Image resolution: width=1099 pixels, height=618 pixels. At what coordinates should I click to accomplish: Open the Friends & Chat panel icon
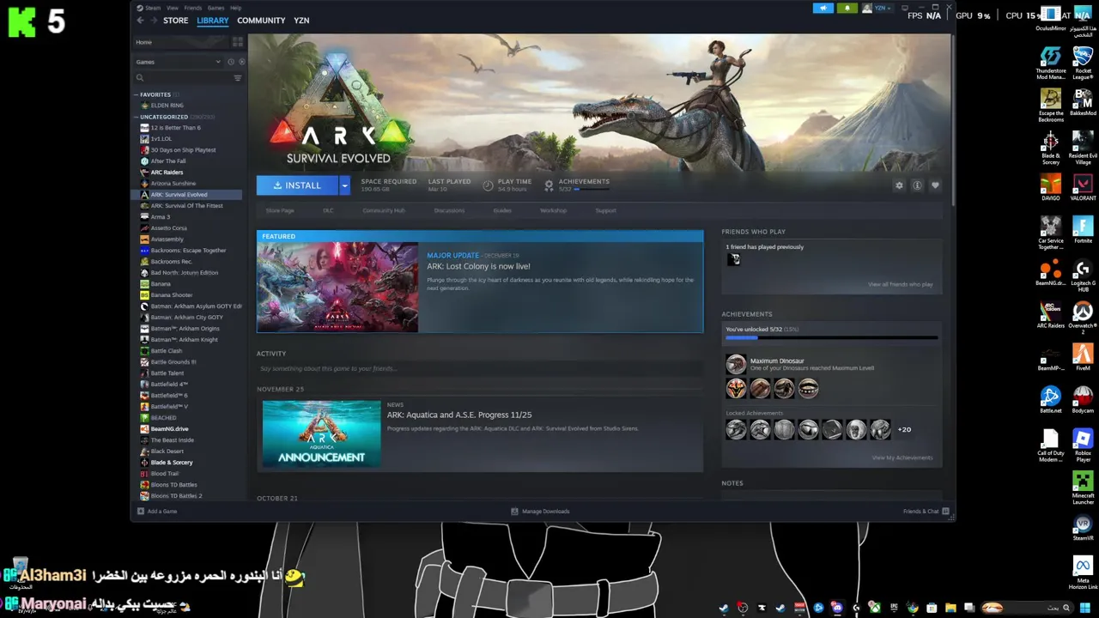click(945, 511)
